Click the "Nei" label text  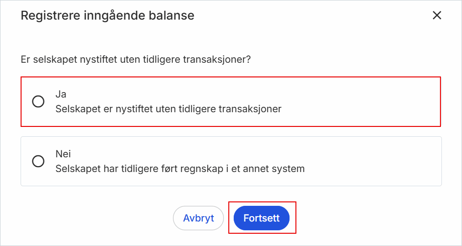(63, 154)
